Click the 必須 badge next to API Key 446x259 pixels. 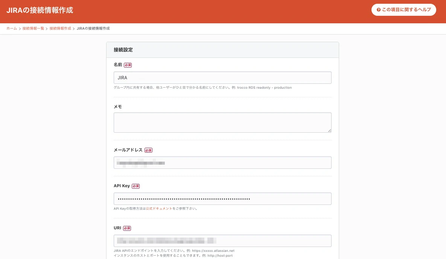pyautogui.click(x=135, y=186)
